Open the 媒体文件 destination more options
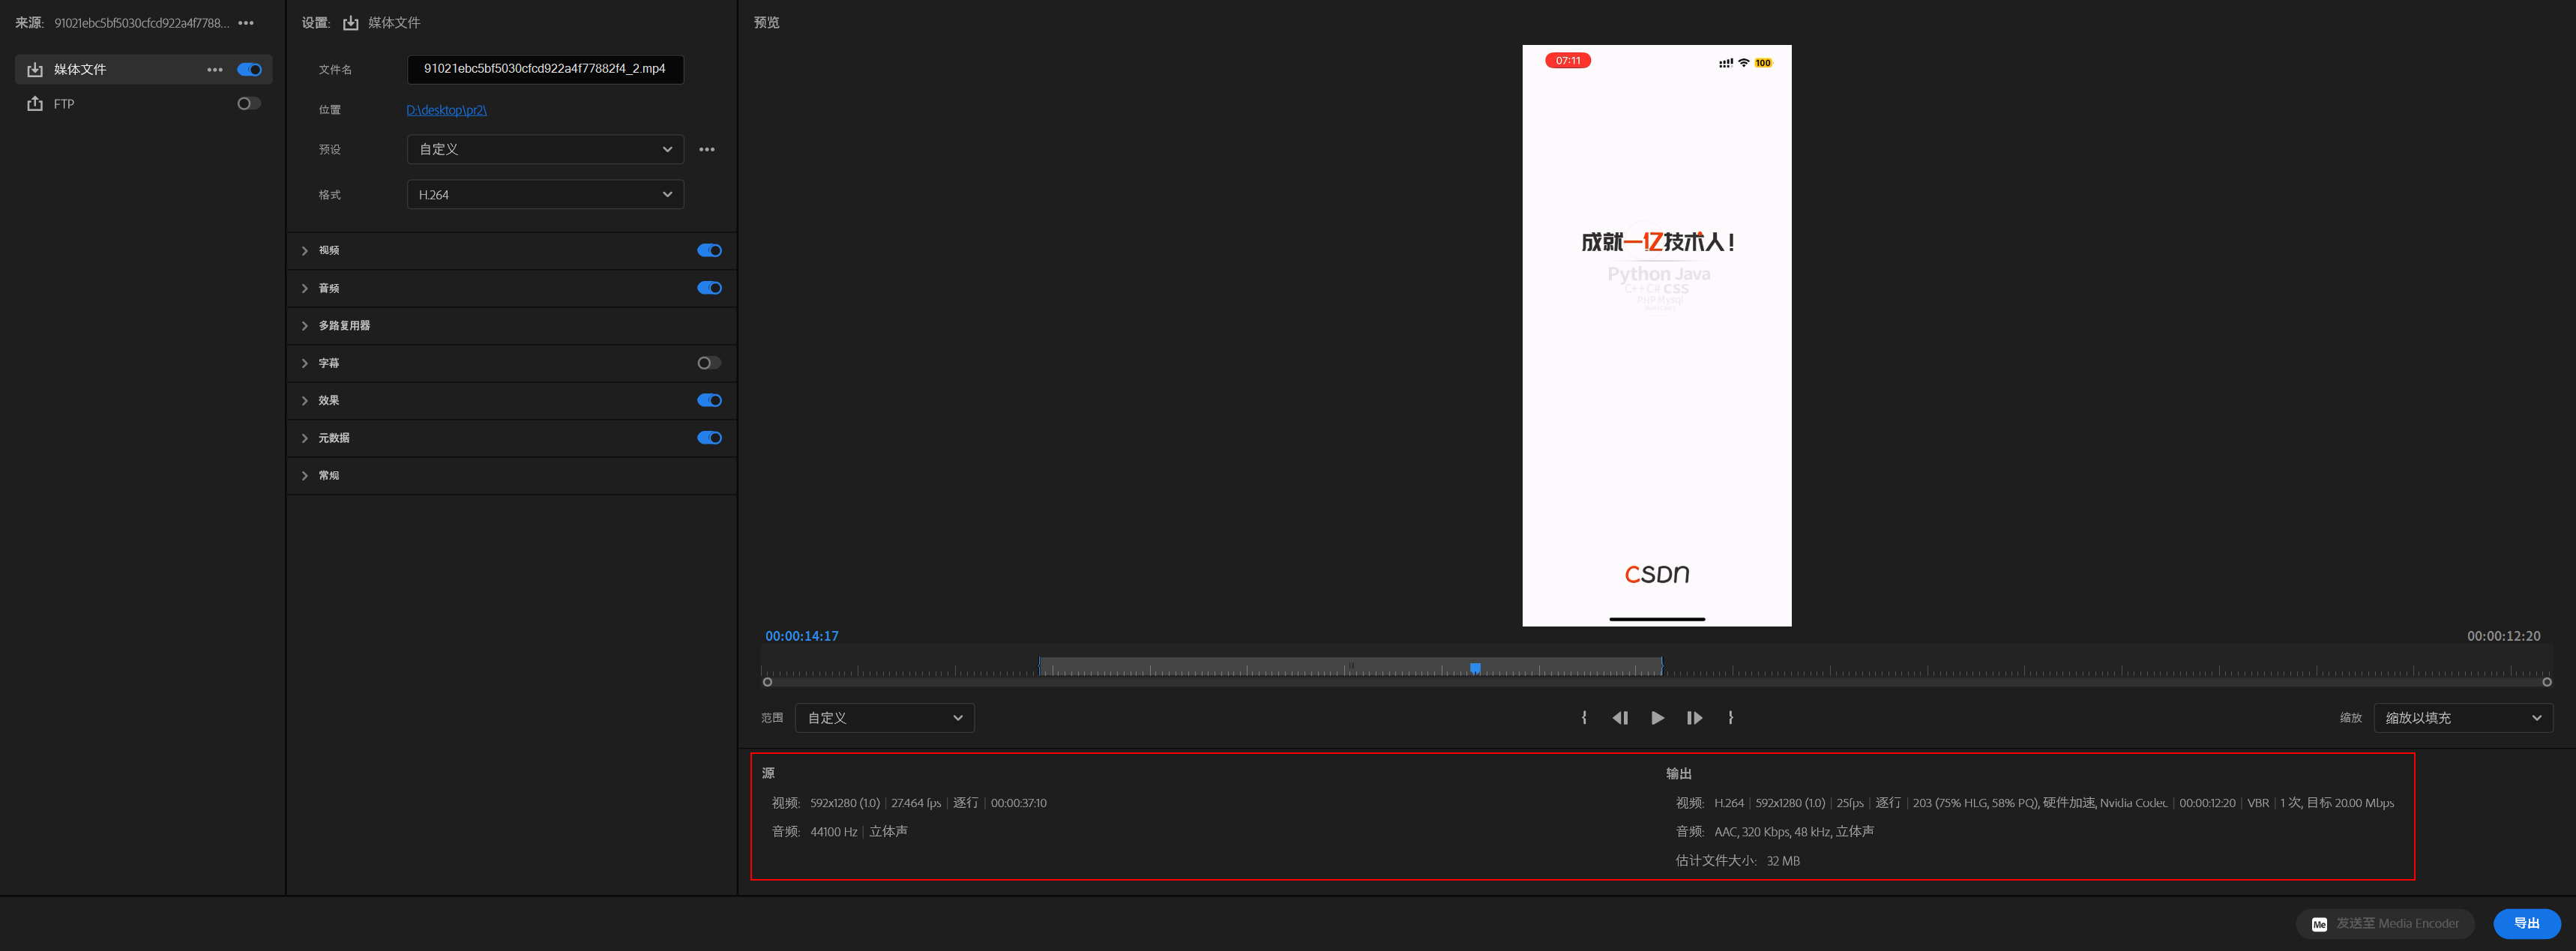Image resolution: width=2576 pixels, height=951 pixels. tap(215, 70)
